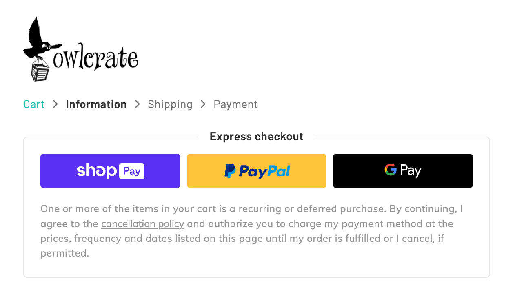Open the cancellation policy link
Image resolution: width=515 pixels, height=292 pixels.
[x=142, y=223]
